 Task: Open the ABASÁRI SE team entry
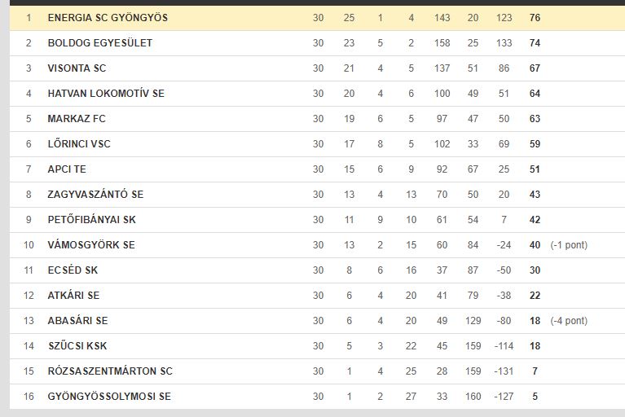(x=77, y=321)
